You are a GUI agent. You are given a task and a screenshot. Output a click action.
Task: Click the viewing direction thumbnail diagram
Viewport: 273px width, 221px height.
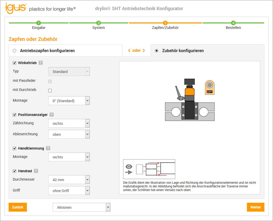149,169
